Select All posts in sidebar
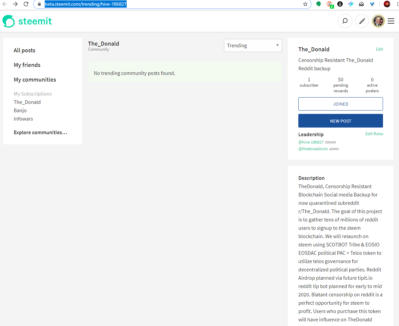399x326 pixels. (x=24, y=50)
